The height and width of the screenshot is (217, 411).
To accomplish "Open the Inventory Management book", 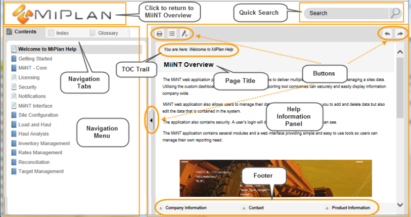I will click(44, 143).
